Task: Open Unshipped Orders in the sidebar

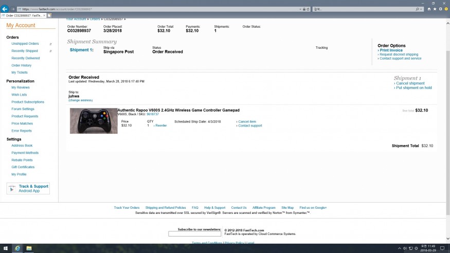Action: (25, 44)
